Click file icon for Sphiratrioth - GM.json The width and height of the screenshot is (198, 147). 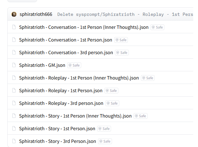coord(14,65)
